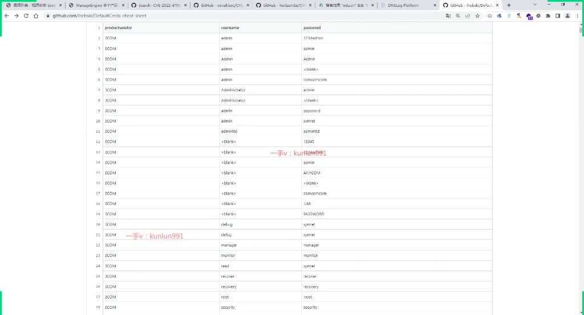Click Administrator username in row 7
584x315 pixels.
click(260, 90)
